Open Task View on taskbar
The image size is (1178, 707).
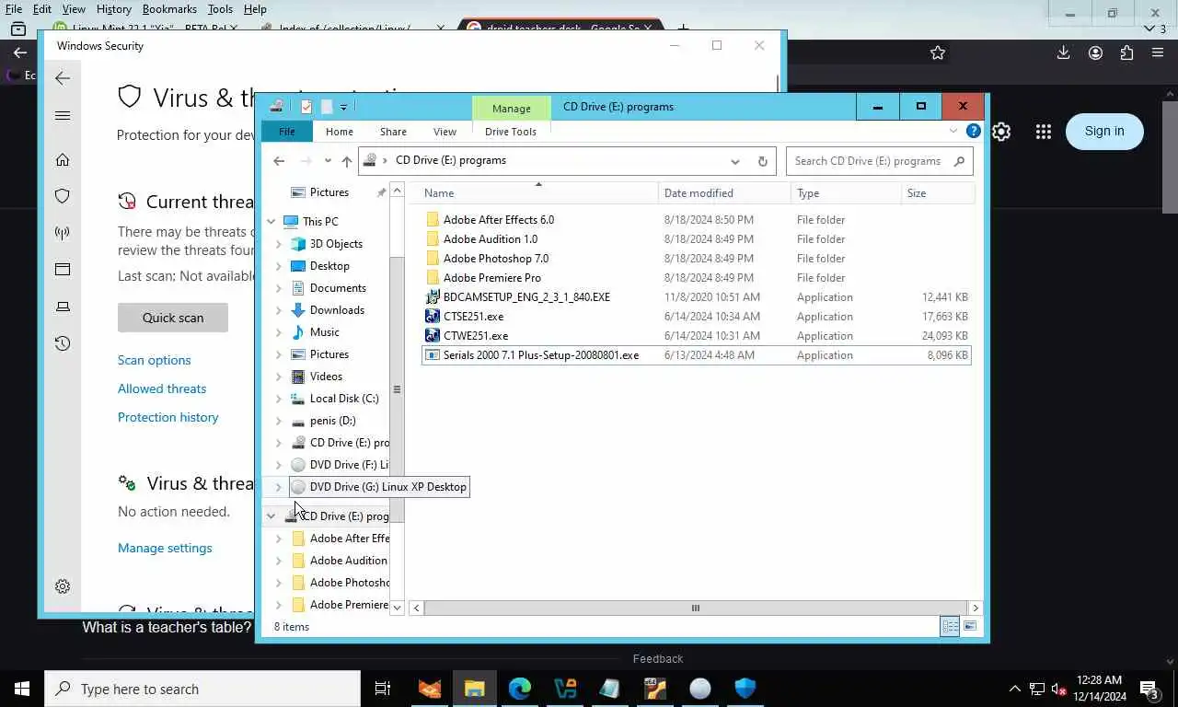coord(383,689)
